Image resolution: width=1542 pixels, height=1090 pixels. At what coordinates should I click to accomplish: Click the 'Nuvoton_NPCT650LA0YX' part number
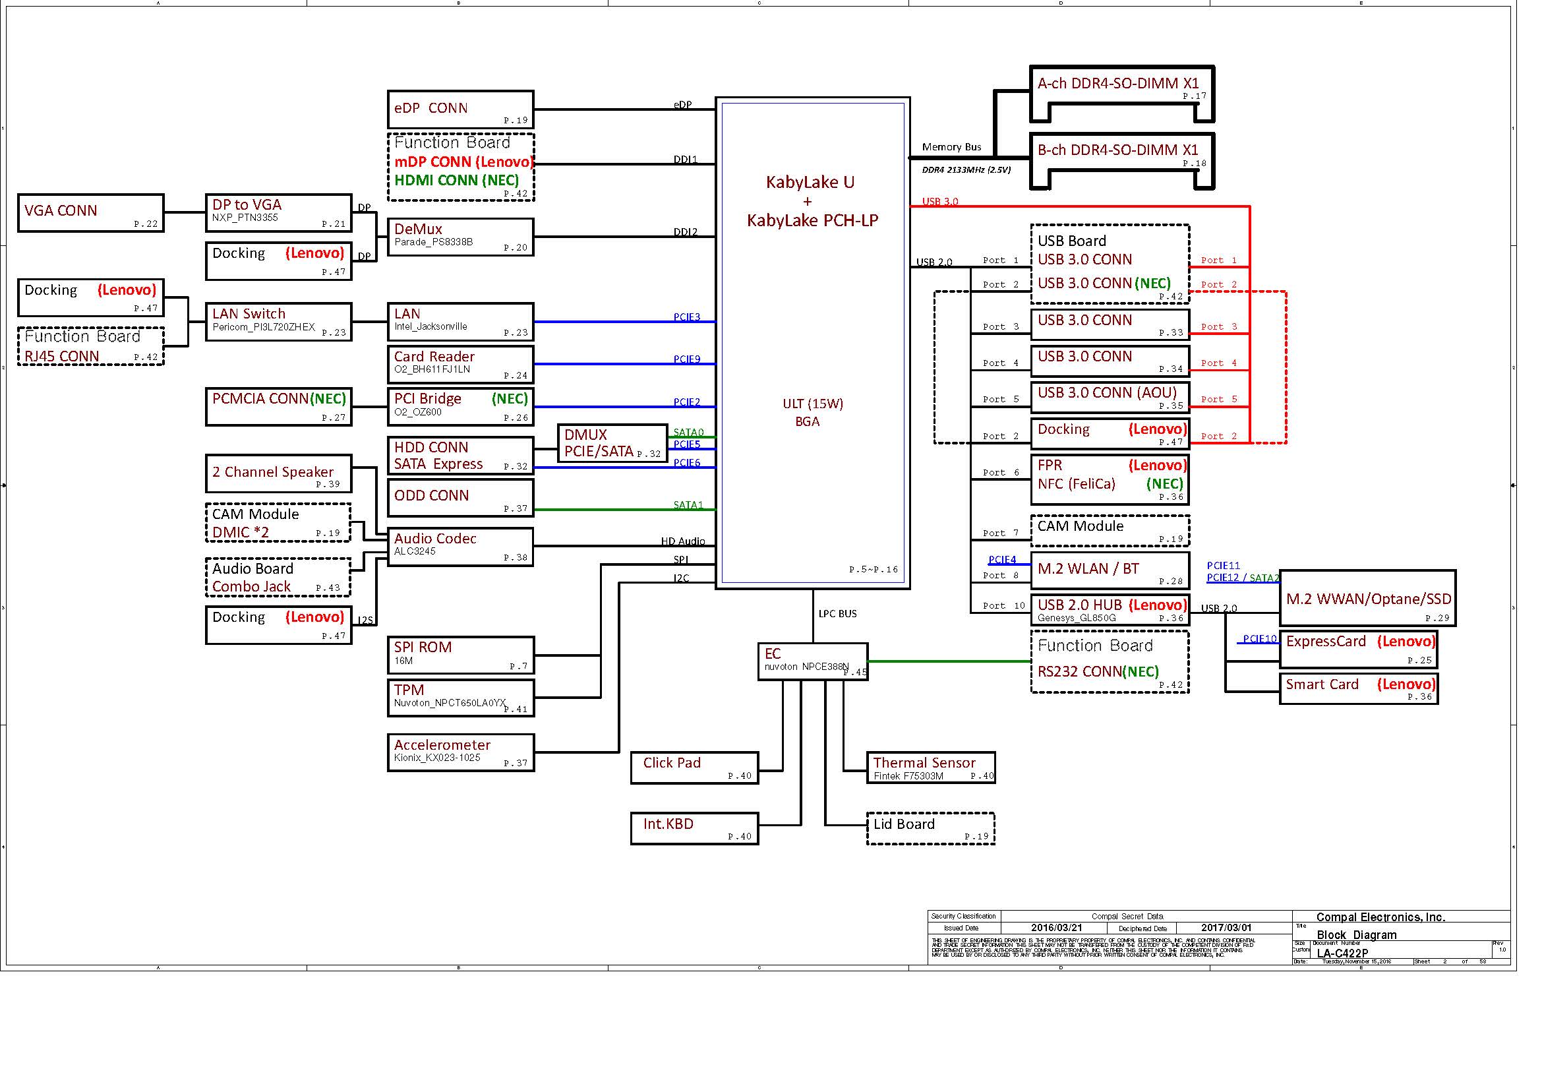450,703
